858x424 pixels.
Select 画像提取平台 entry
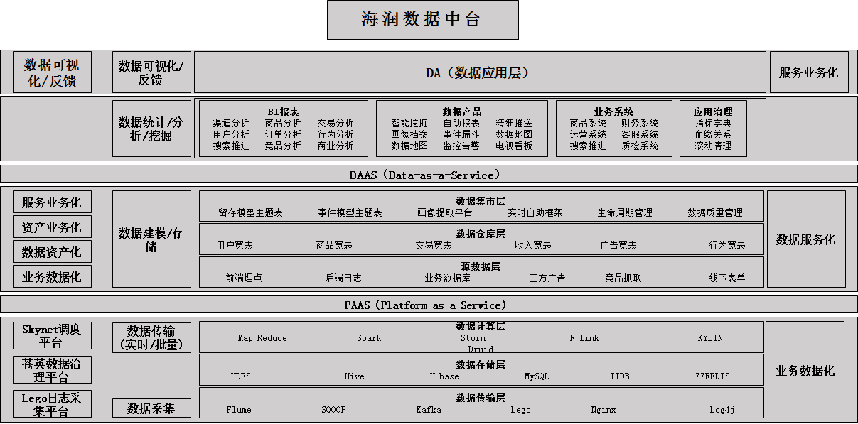coord(445,212)
